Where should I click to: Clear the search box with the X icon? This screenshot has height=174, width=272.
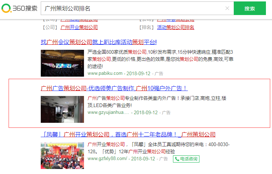pos(227,8)
